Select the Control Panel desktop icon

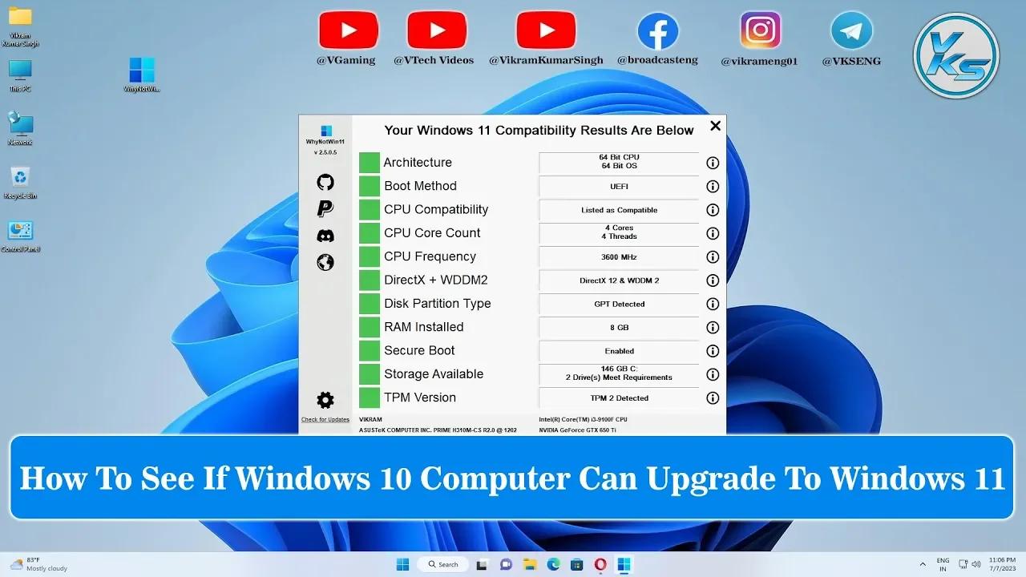click(x=20, y=236)
